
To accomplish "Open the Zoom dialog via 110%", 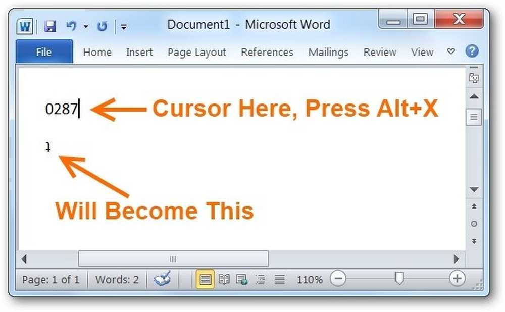I will coord(310,280).
